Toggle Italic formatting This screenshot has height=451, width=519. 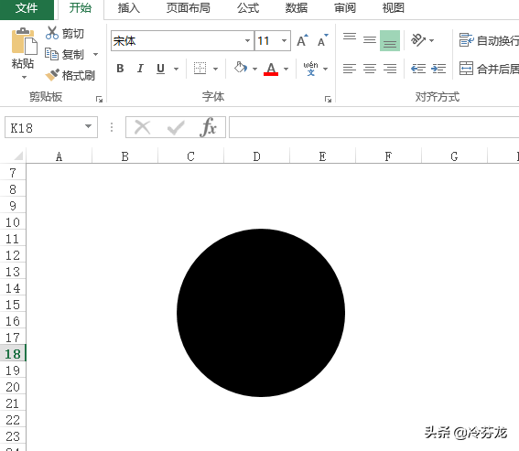coord(140,69)
